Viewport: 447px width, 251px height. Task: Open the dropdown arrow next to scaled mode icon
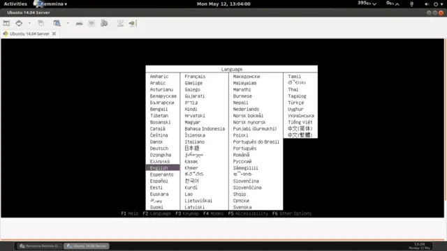click(68, 23)
